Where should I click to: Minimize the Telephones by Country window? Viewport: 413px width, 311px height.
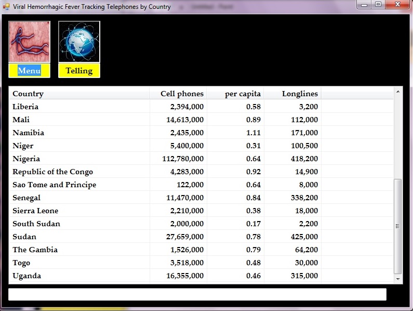click(364, 5)
